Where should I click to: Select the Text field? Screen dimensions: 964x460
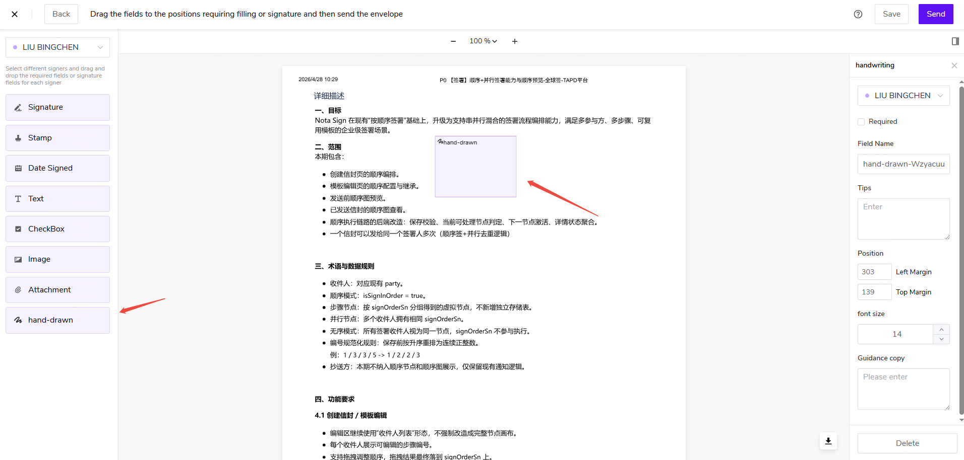[x=57, y=199]
